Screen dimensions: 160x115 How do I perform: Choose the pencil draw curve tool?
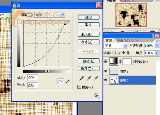point(67,81)
